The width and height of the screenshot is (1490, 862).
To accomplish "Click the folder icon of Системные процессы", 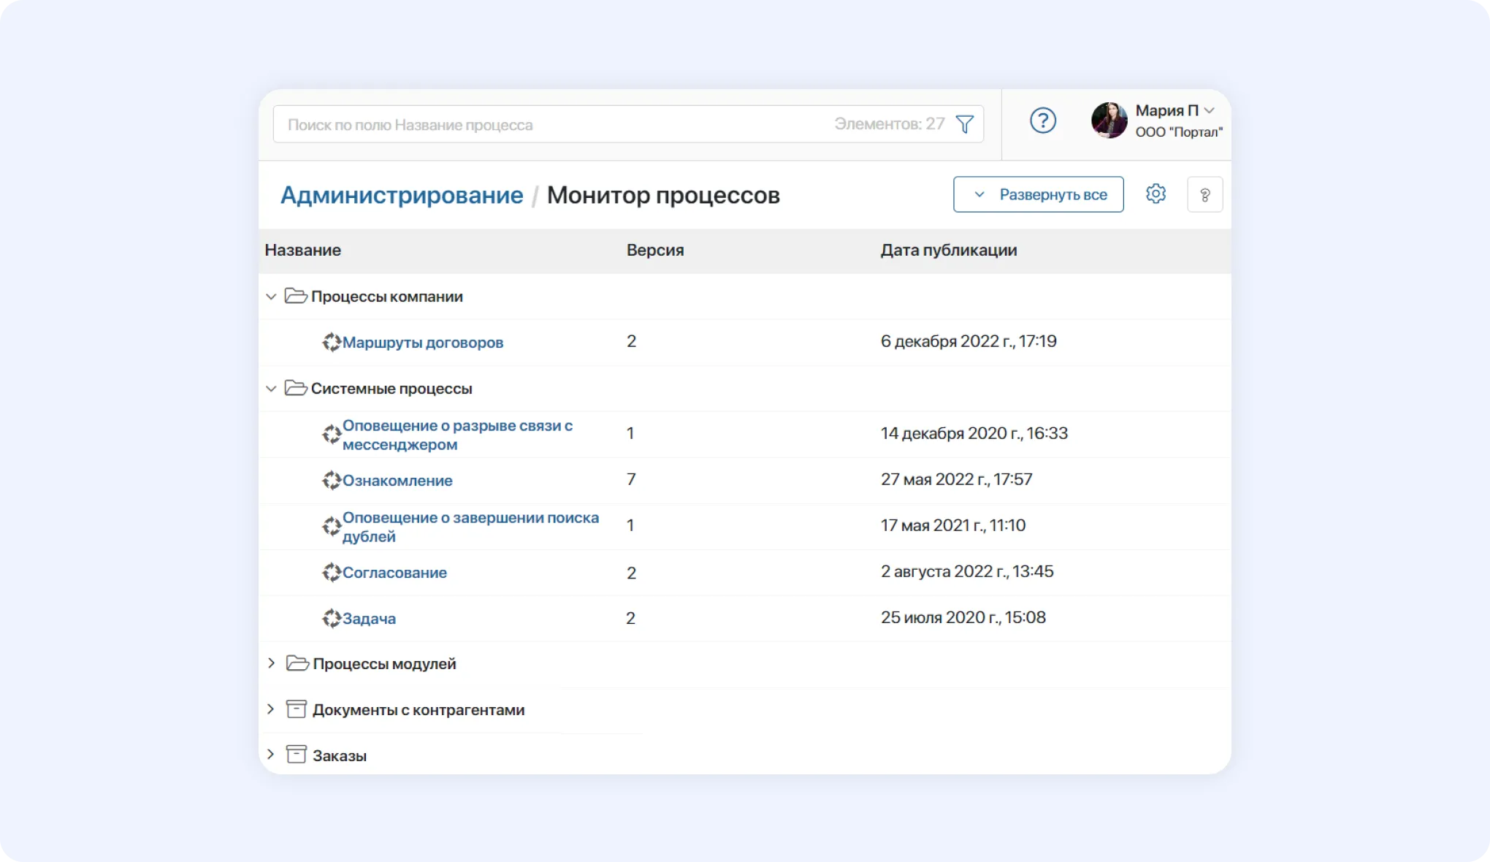I will pos(296,388).
